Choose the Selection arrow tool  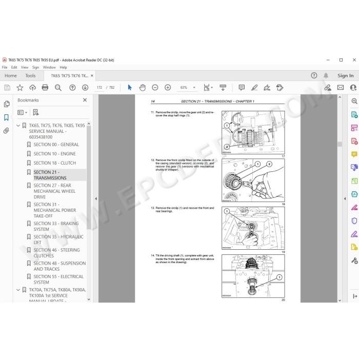pos(130,88)
